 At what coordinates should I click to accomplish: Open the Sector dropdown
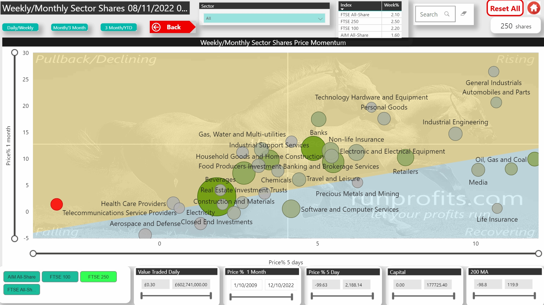[x=264, y=18]
